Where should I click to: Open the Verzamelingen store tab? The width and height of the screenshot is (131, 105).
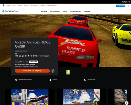click(55, 12)
